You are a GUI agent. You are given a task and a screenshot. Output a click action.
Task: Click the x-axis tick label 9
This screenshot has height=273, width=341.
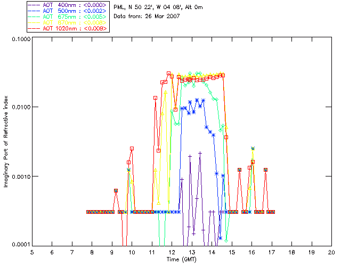[112, 252]
